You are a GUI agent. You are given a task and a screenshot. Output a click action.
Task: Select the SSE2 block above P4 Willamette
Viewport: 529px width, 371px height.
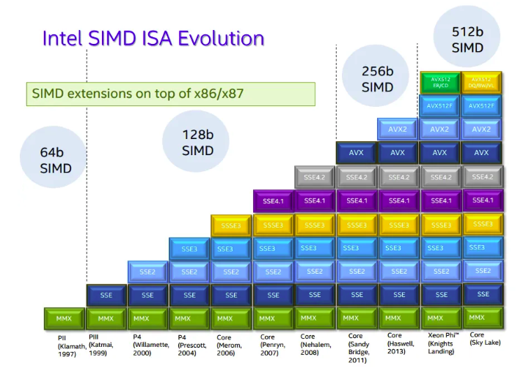[147, 271]
